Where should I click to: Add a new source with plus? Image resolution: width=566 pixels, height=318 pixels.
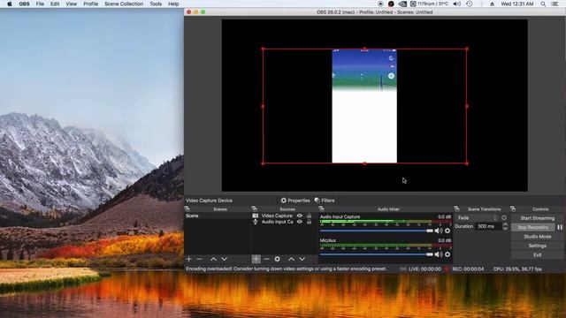tap(256, 259)
